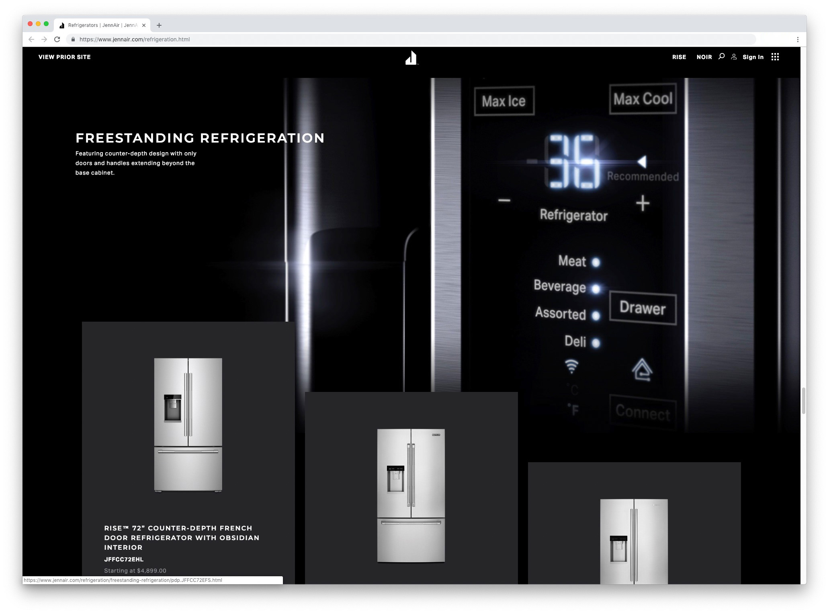Screen dimensions: 829x614
Task: Click model number JFFCC72EHL
Action: click(x=124, y=559)
